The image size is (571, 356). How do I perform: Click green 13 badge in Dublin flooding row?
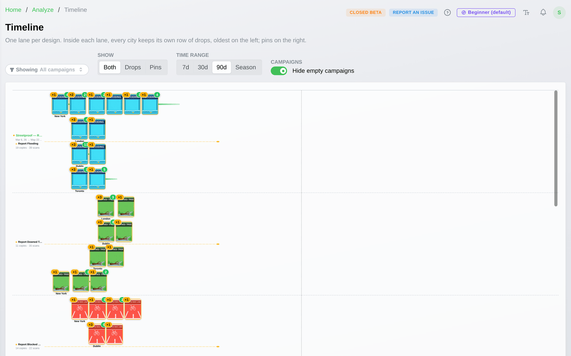pos(86,145)
